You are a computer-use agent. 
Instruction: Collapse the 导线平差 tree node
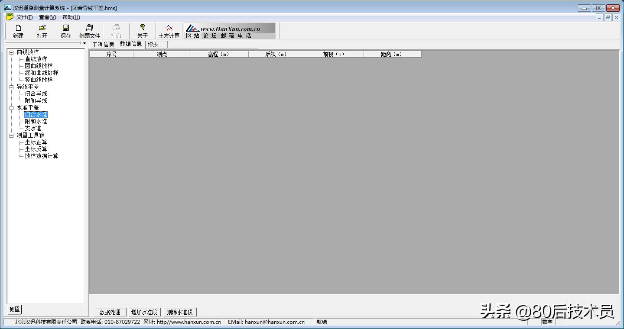click(12, 87)
